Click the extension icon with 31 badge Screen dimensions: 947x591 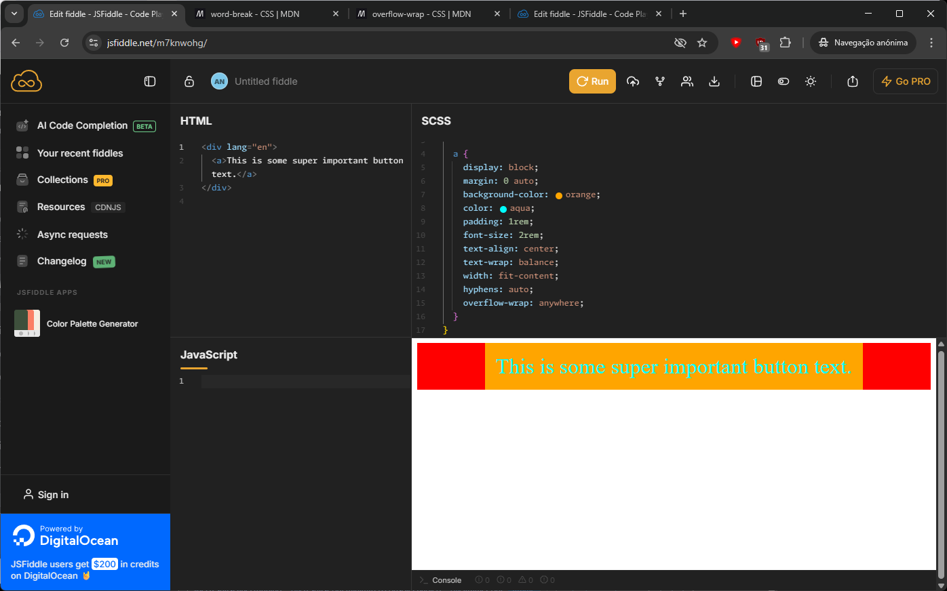tap(761, 44)
